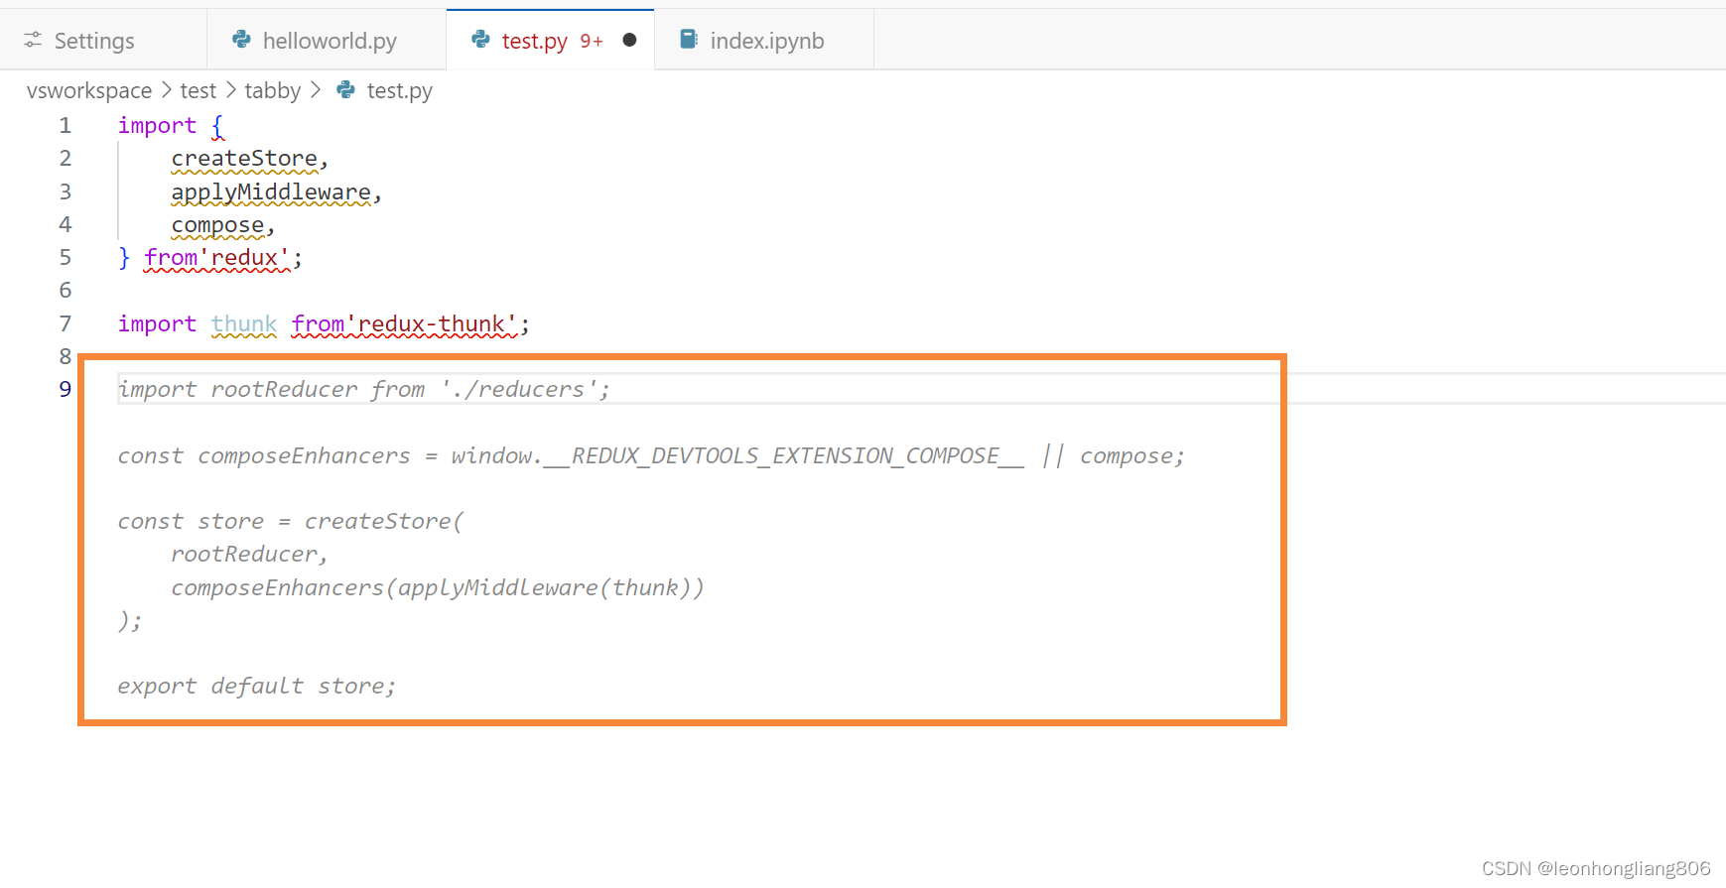Click the Python icon on helloworld.py tab
Viewport: 1726px width, 888px height.
241,40
